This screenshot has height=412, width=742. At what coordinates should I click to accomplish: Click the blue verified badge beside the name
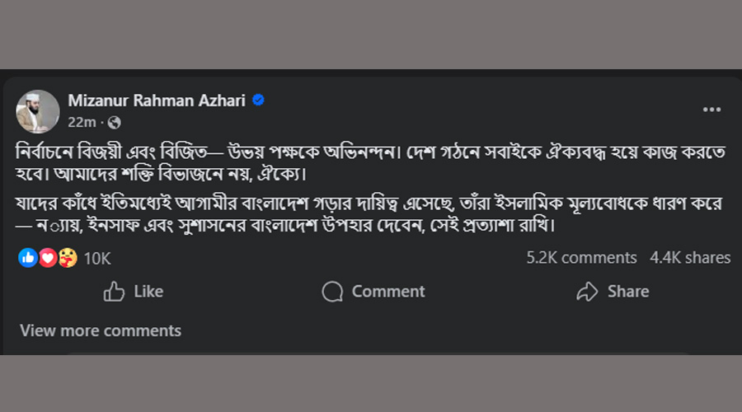coord(258,101)
